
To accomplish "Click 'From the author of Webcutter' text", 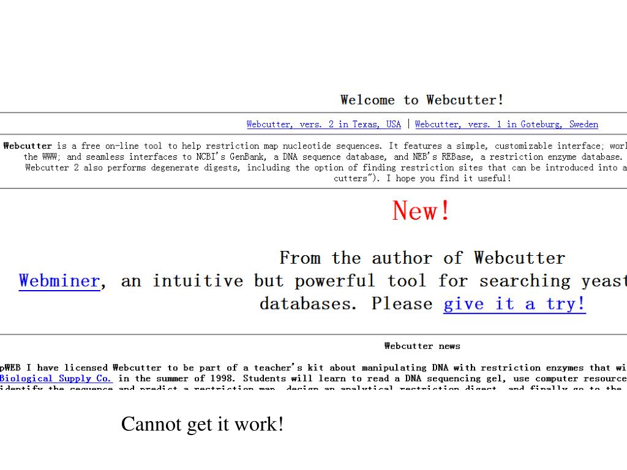I will 422,258.
